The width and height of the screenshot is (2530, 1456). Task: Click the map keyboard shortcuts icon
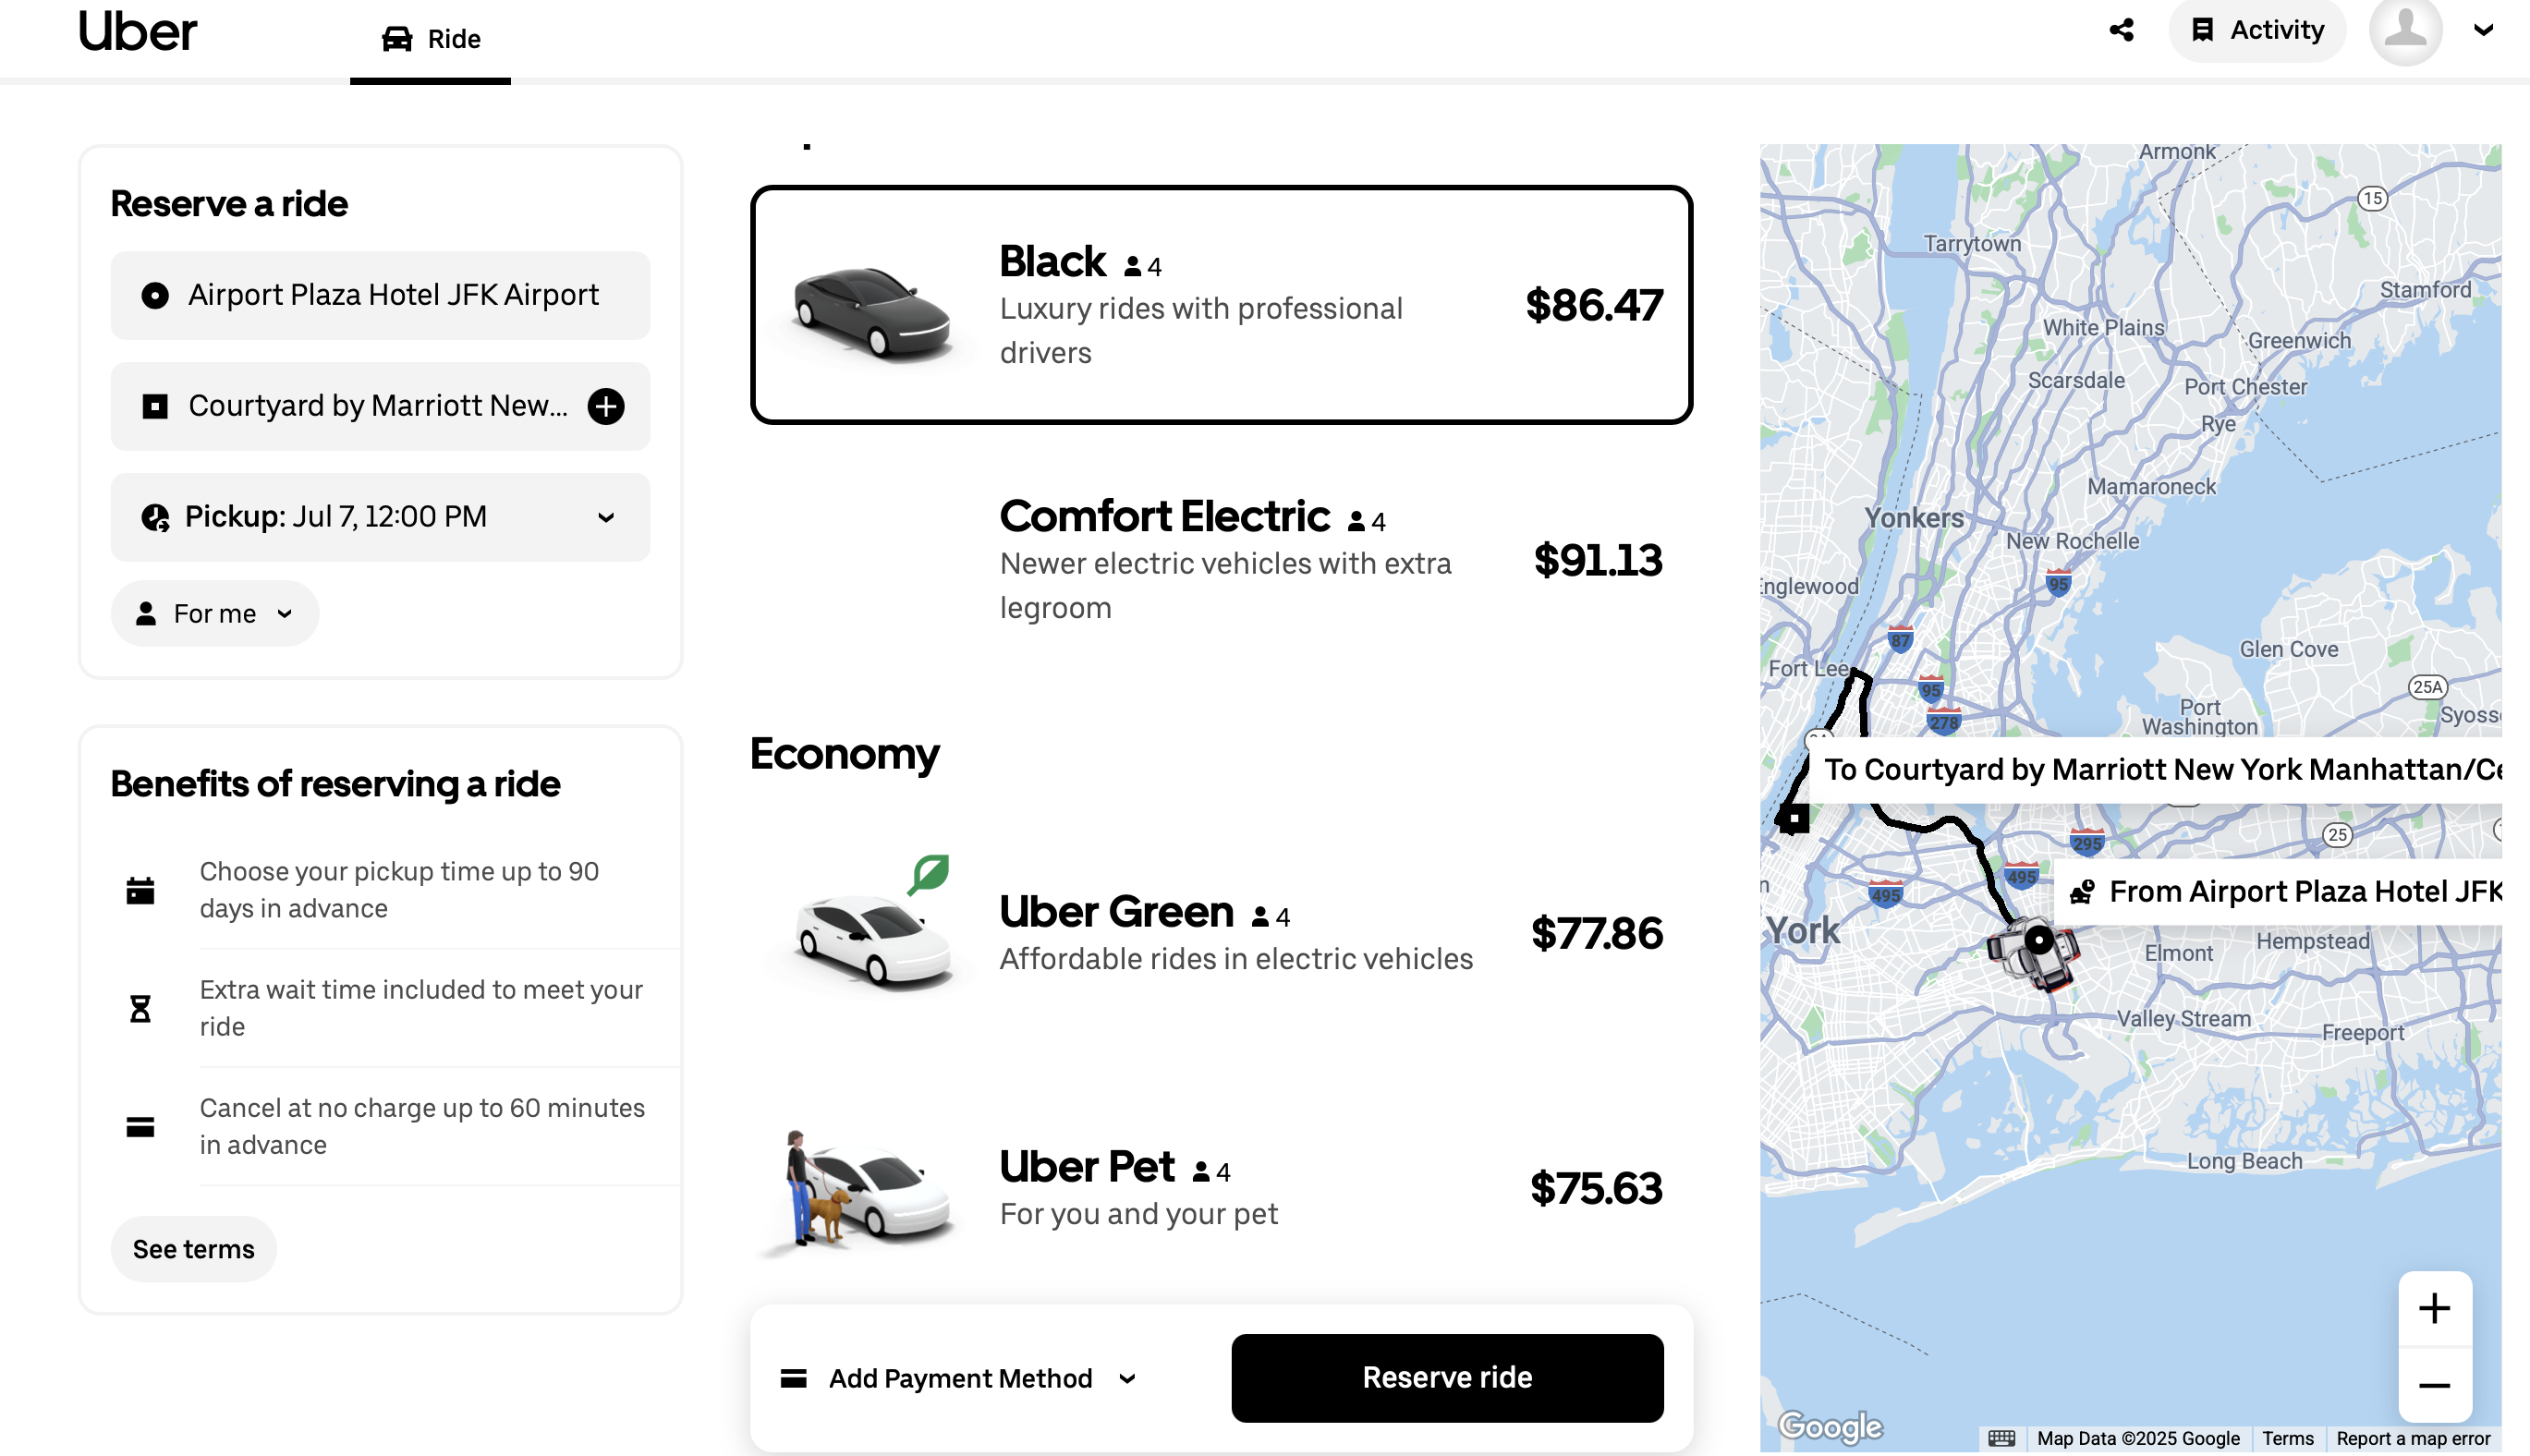pyautogui.click(x=2001, y=1438)
